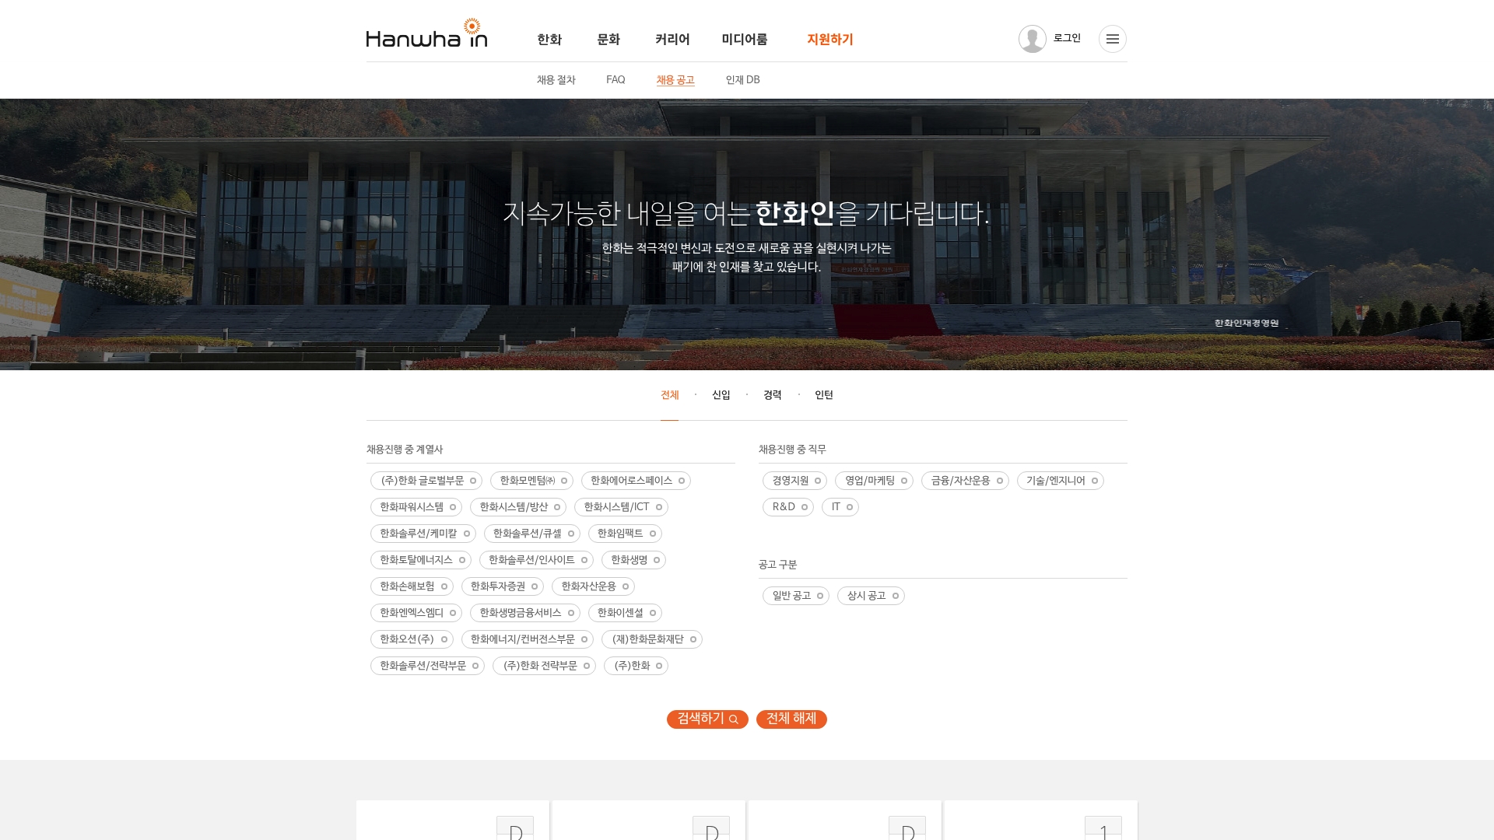Viewport: 1494px width, 840px height.
Task: Open the 커리어 menu
Action: [672, 39]
